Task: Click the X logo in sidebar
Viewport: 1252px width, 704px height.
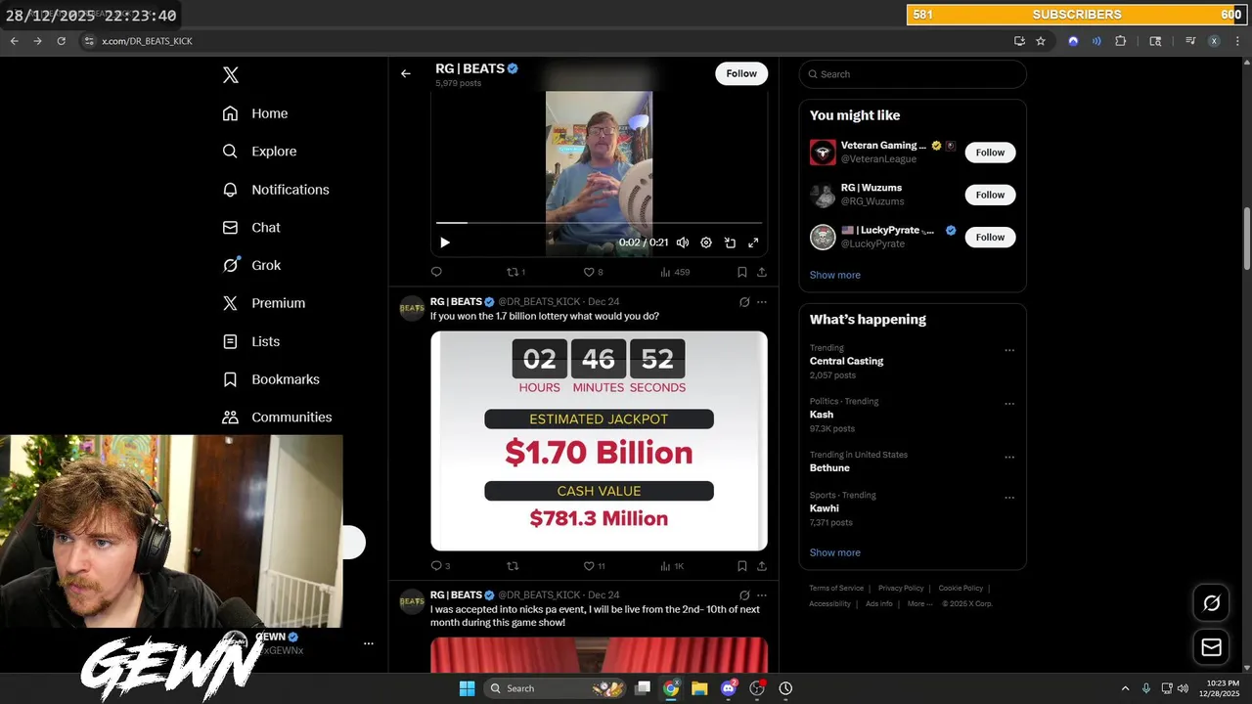Action: pos(231,75)
